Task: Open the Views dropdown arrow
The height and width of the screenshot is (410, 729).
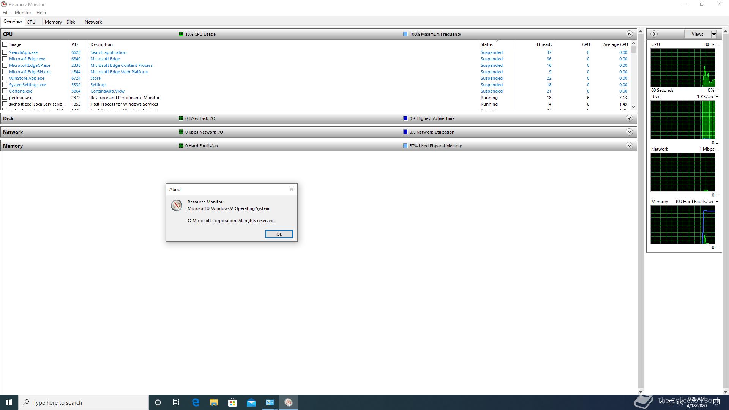Action: [714, 34]
